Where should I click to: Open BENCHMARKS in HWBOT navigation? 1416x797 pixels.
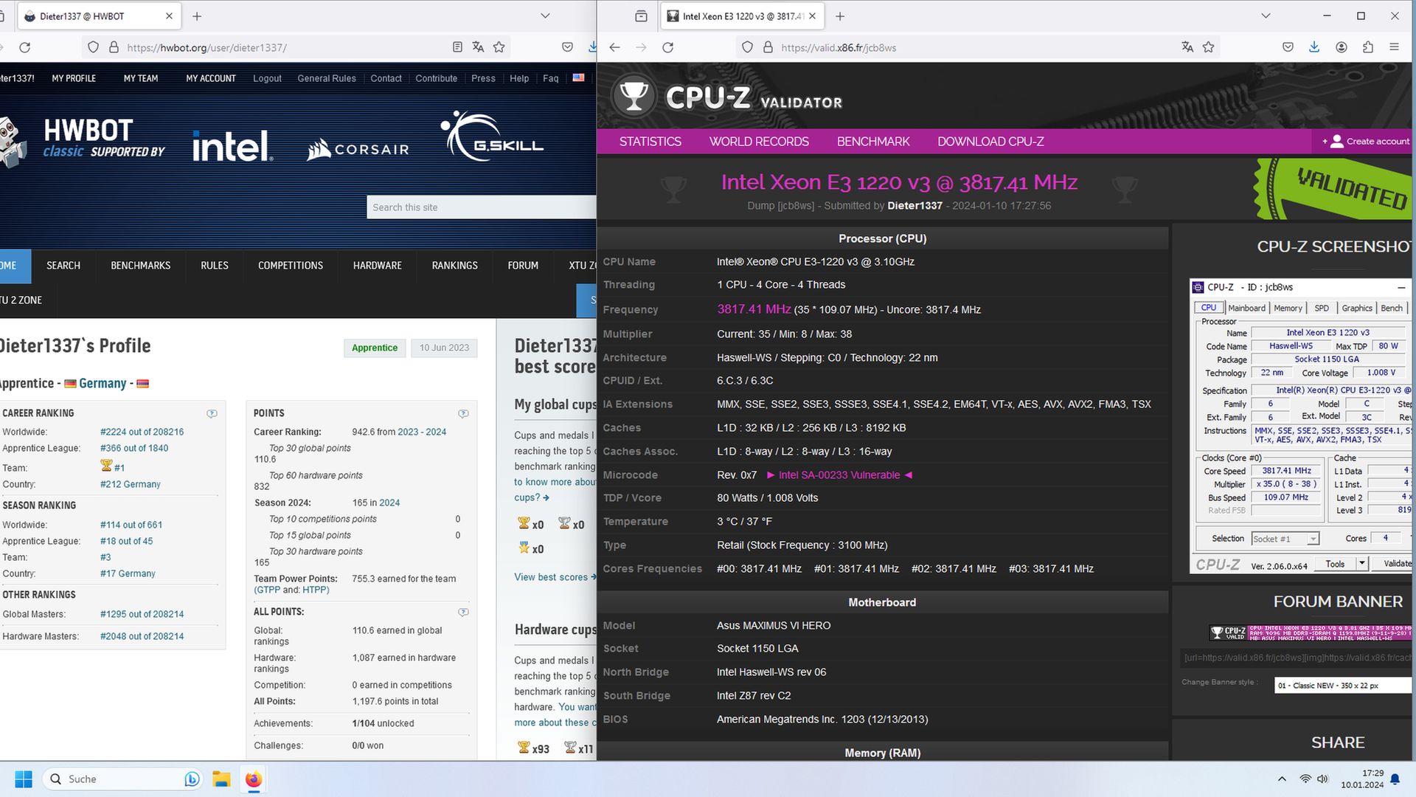click(x=140, y=266)
